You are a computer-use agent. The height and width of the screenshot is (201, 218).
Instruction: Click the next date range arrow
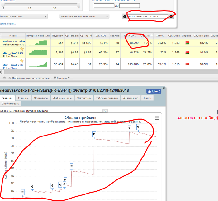tap(171, 17)
